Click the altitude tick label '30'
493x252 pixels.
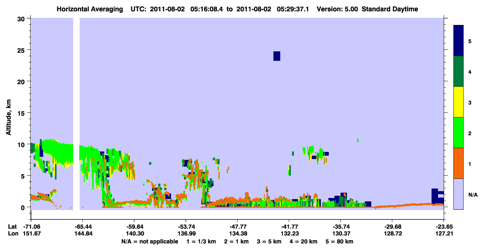(x=22, y=19)
